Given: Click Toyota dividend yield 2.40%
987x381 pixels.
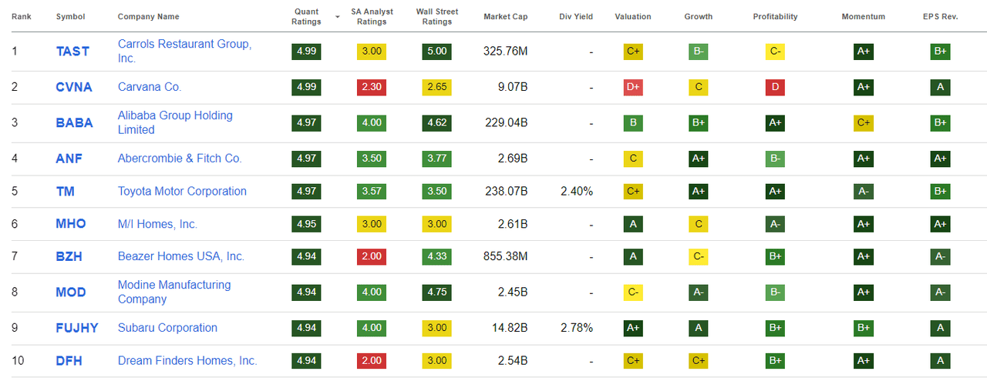Looking at the screenshot, I should pyautogui.click(x=577, y=192).
